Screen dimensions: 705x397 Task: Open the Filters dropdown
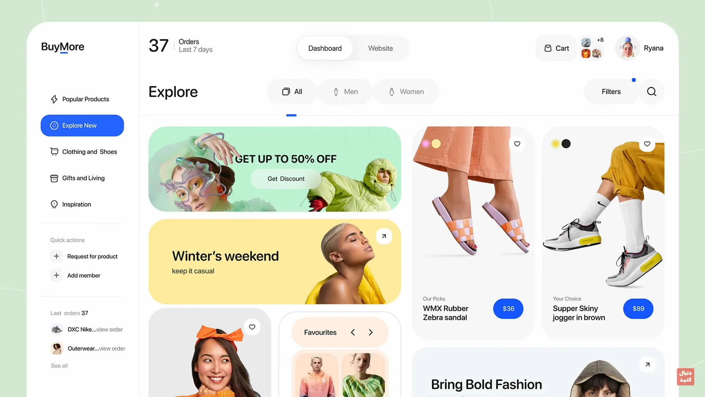(611, 91)
